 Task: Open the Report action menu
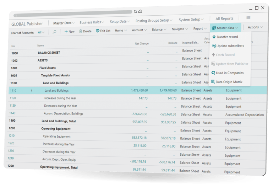click(x=200, y=28)
